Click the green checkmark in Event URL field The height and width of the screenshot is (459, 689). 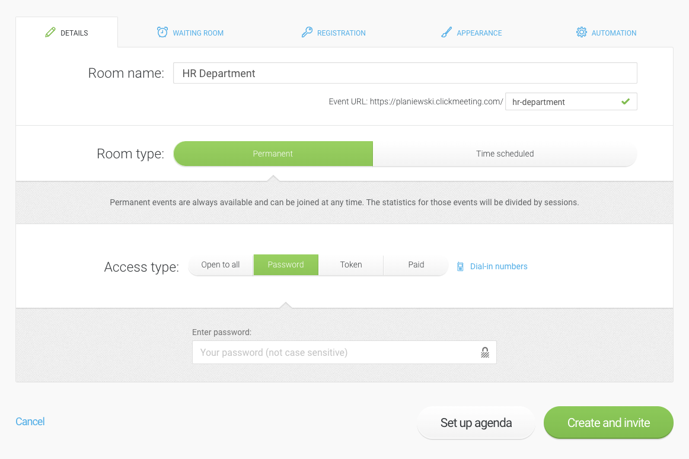pos(626,101)
